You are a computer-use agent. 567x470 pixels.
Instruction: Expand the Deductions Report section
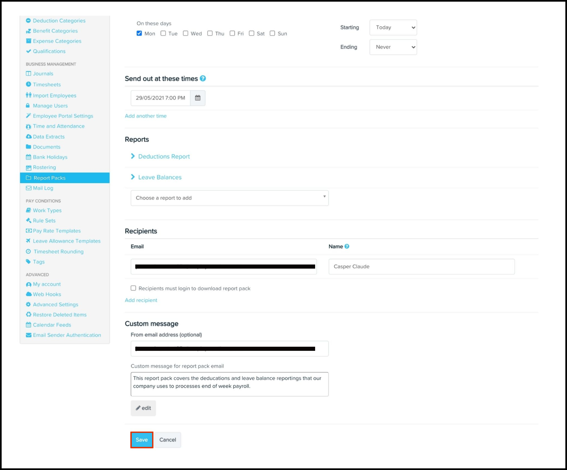click(164, 156)
